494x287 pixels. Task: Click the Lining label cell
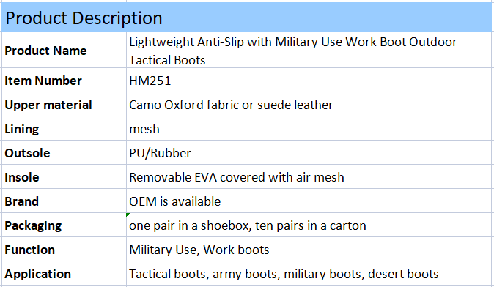pos(64,128)
